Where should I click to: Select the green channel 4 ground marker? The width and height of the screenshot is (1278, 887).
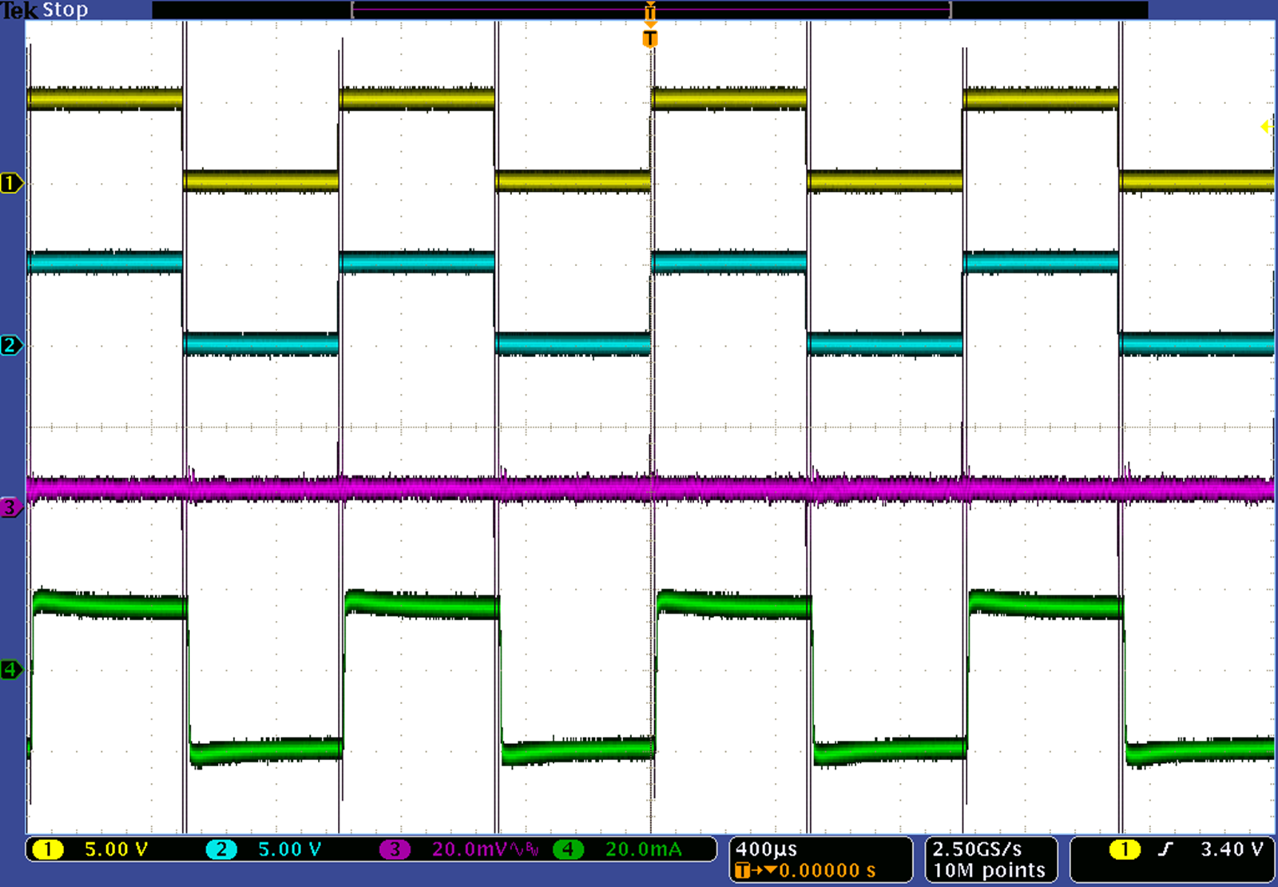tap(10, 670)
